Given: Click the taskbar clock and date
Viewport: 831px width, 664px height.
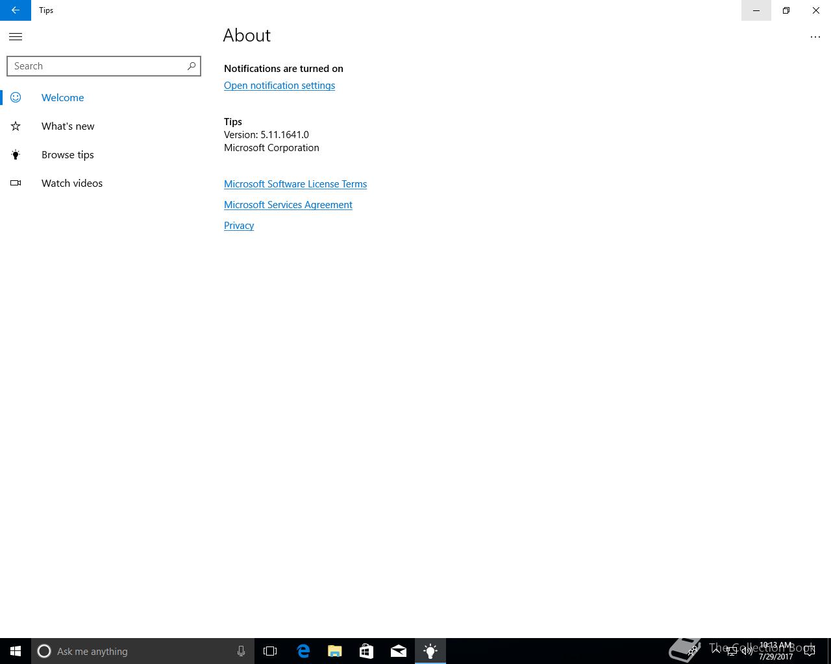Looking at the screenshot, I should pos(776,651).
